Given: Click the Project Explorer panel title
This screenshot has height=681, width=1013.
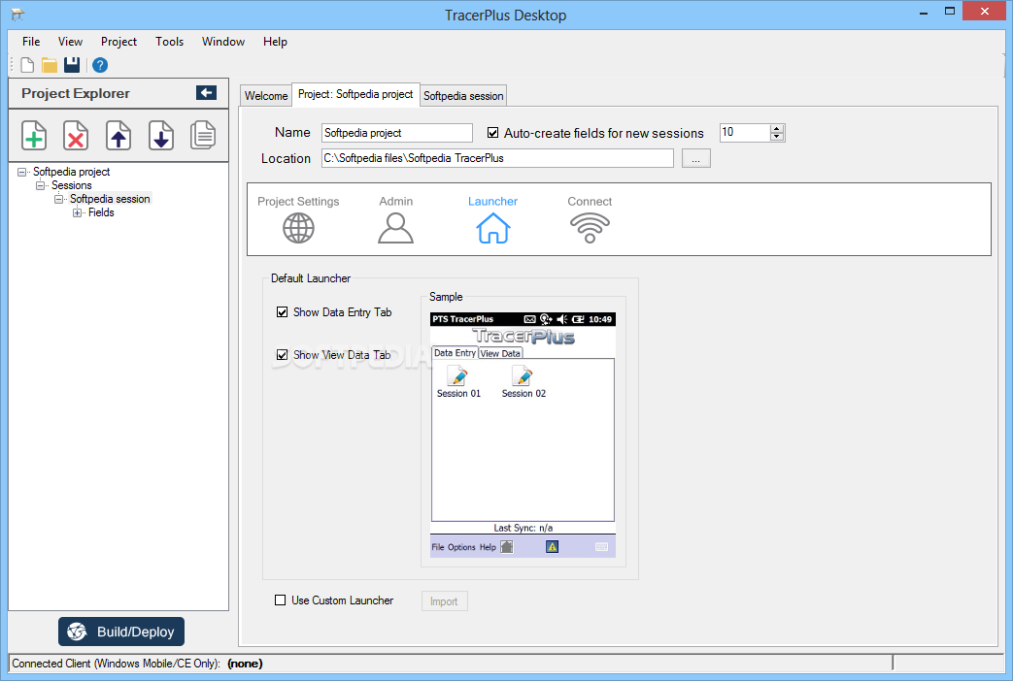Looking at the screenshot, I should pos(76,93).
